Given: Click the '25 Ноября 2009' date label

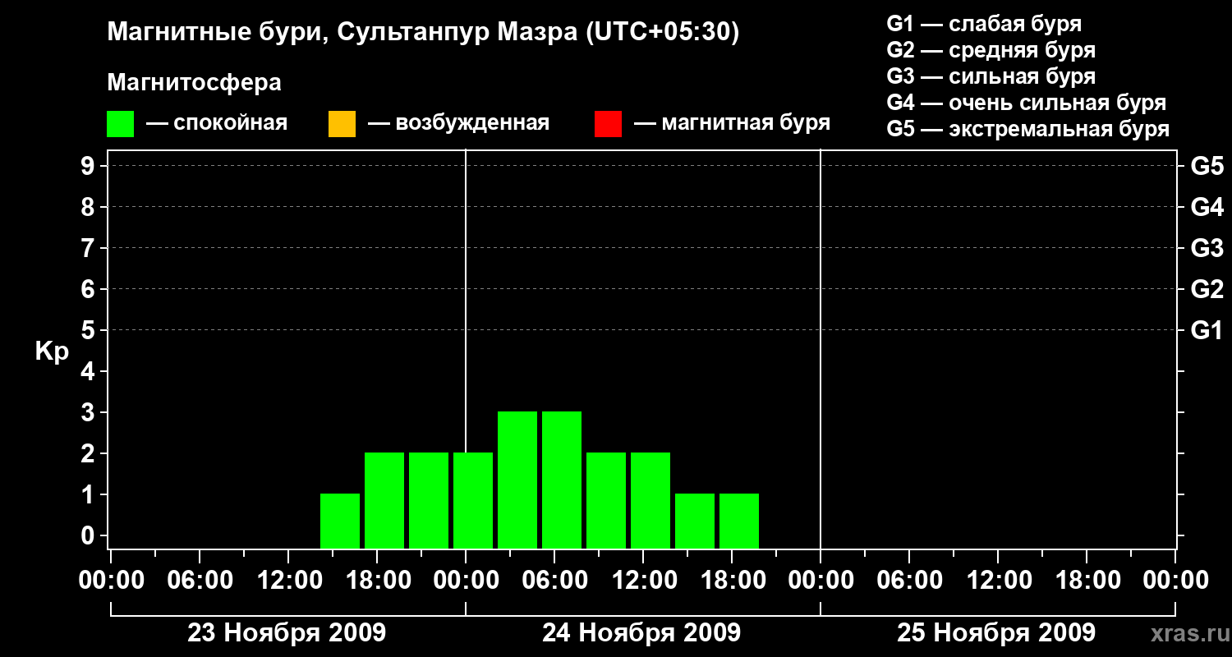Looking at the screenshot, I should click(996, 633).
